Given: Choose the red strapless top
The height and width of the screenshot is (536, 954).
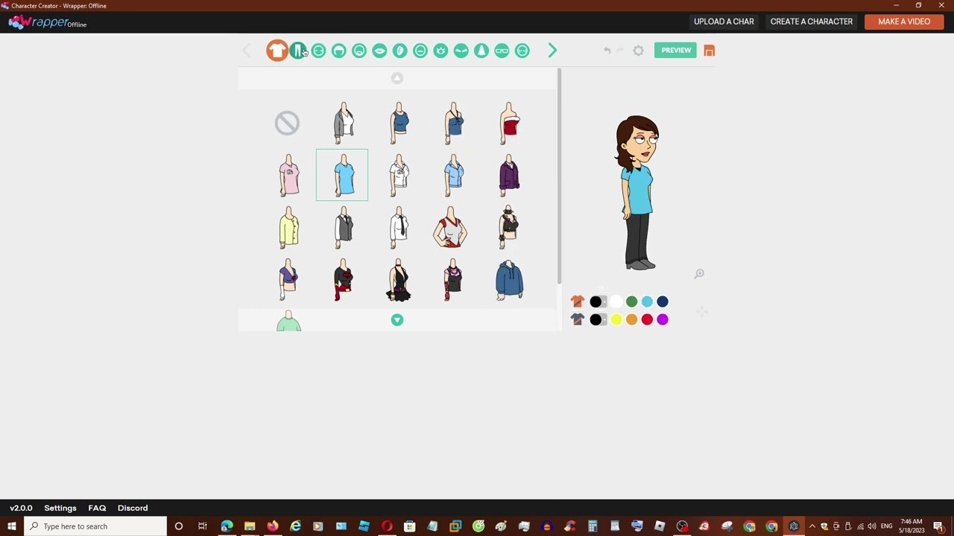Looking at the screenshot, I should [x=509, y=123].
